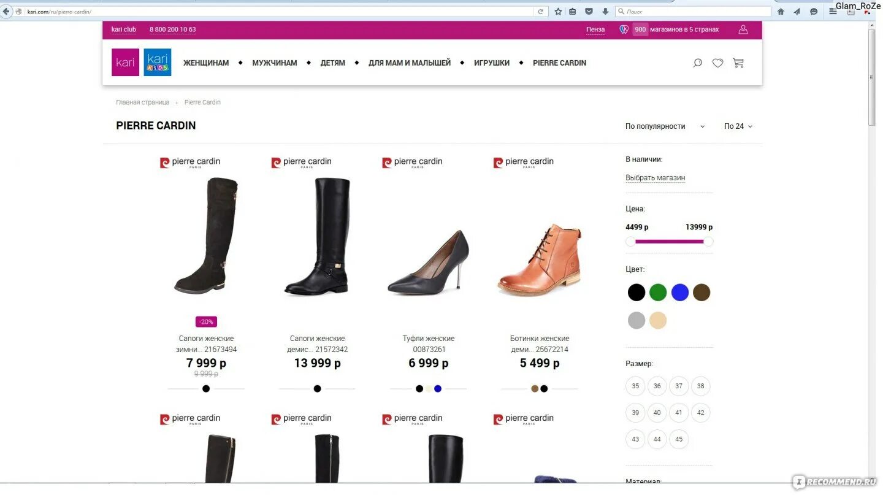Choose blue color dot under Туфли женские
Viewport: 883px width, 495px height.
tap(438, 389)
